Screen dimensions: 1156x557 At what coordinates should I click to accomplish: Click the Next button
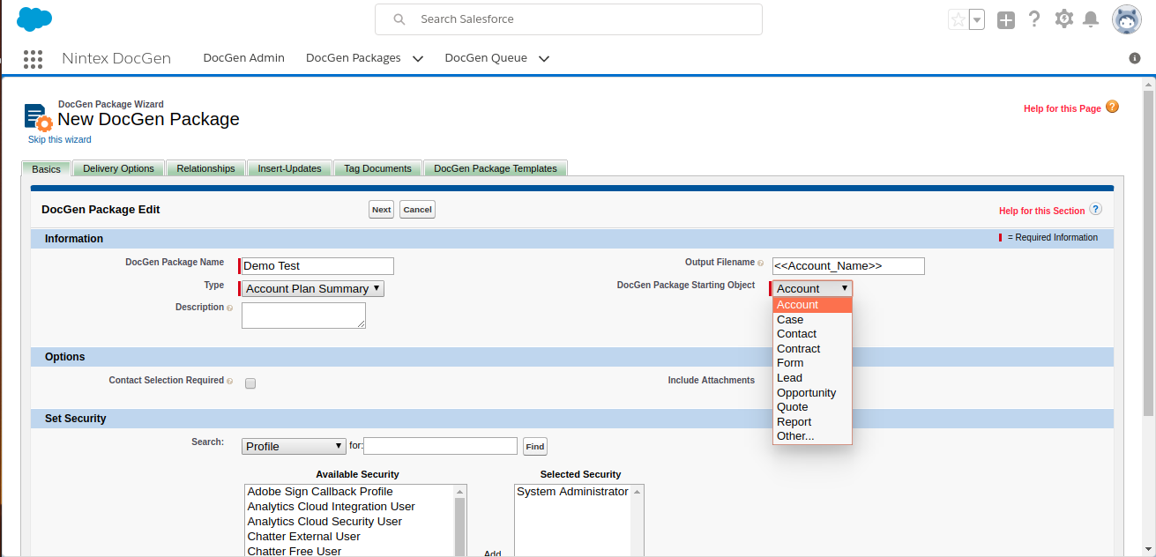click(381, 210)
